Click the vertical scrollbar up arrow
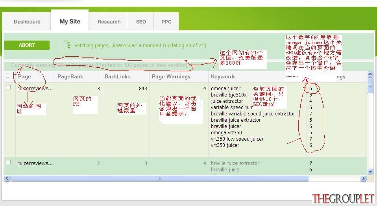Screen dimensions: 377x206 [x=370, y=74]
